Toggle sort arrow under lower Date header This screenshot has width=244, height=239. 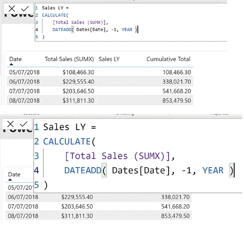[10, 180]
